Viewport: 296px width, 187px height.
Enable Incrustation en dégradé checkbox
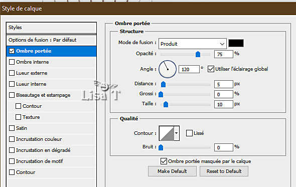tap(12, 150)
